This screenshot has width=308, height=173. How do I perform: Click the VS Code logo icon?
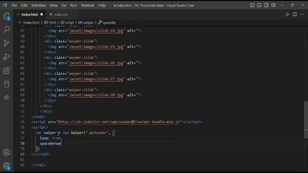click(5, 5)
